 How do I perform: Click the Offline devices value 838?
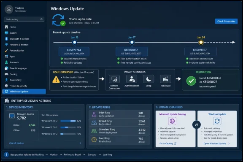pyautogui.click(x=33, y=130)
